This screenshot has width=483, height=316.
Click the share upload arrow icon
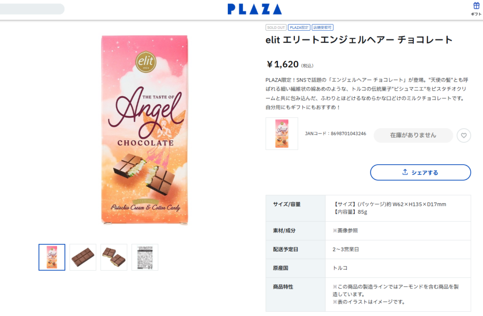(x=405, y=172)
